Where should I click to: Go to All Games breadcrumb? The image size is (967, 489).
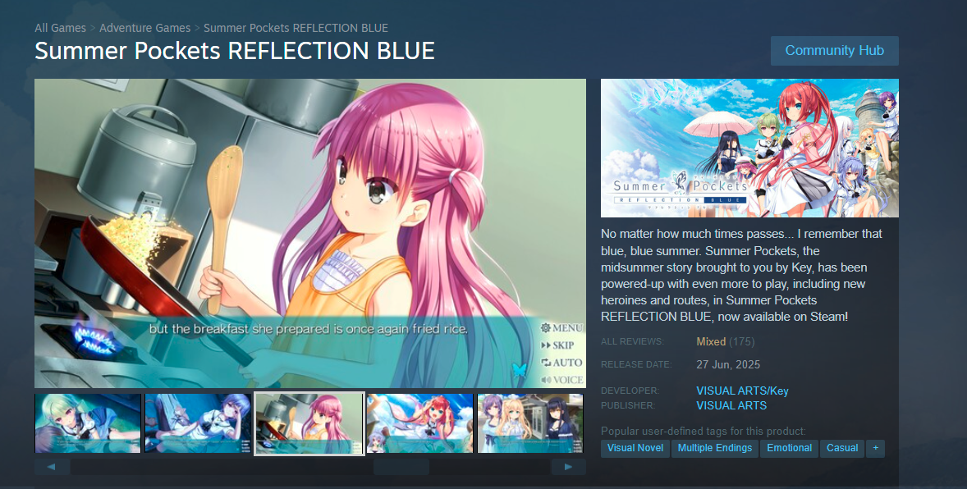click(x=61, y=28)
